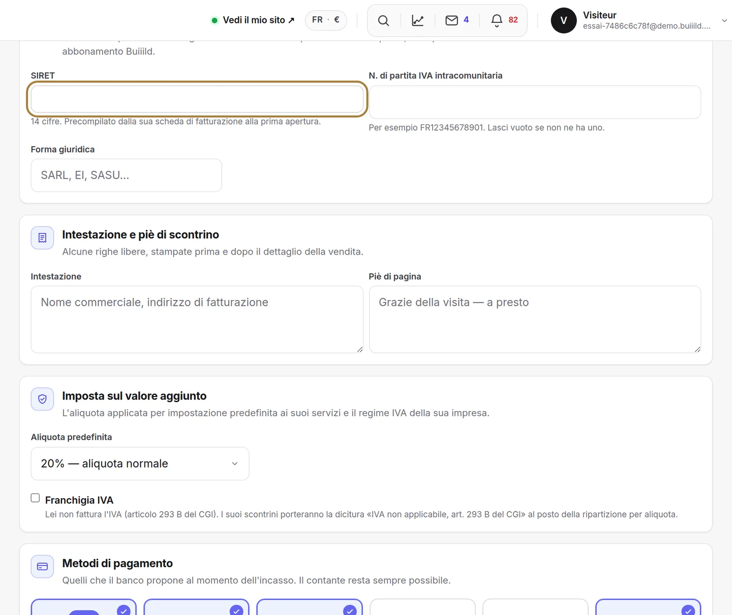Expand the account menu chevron
Viewport: 732px width, 615px height.
724,20
